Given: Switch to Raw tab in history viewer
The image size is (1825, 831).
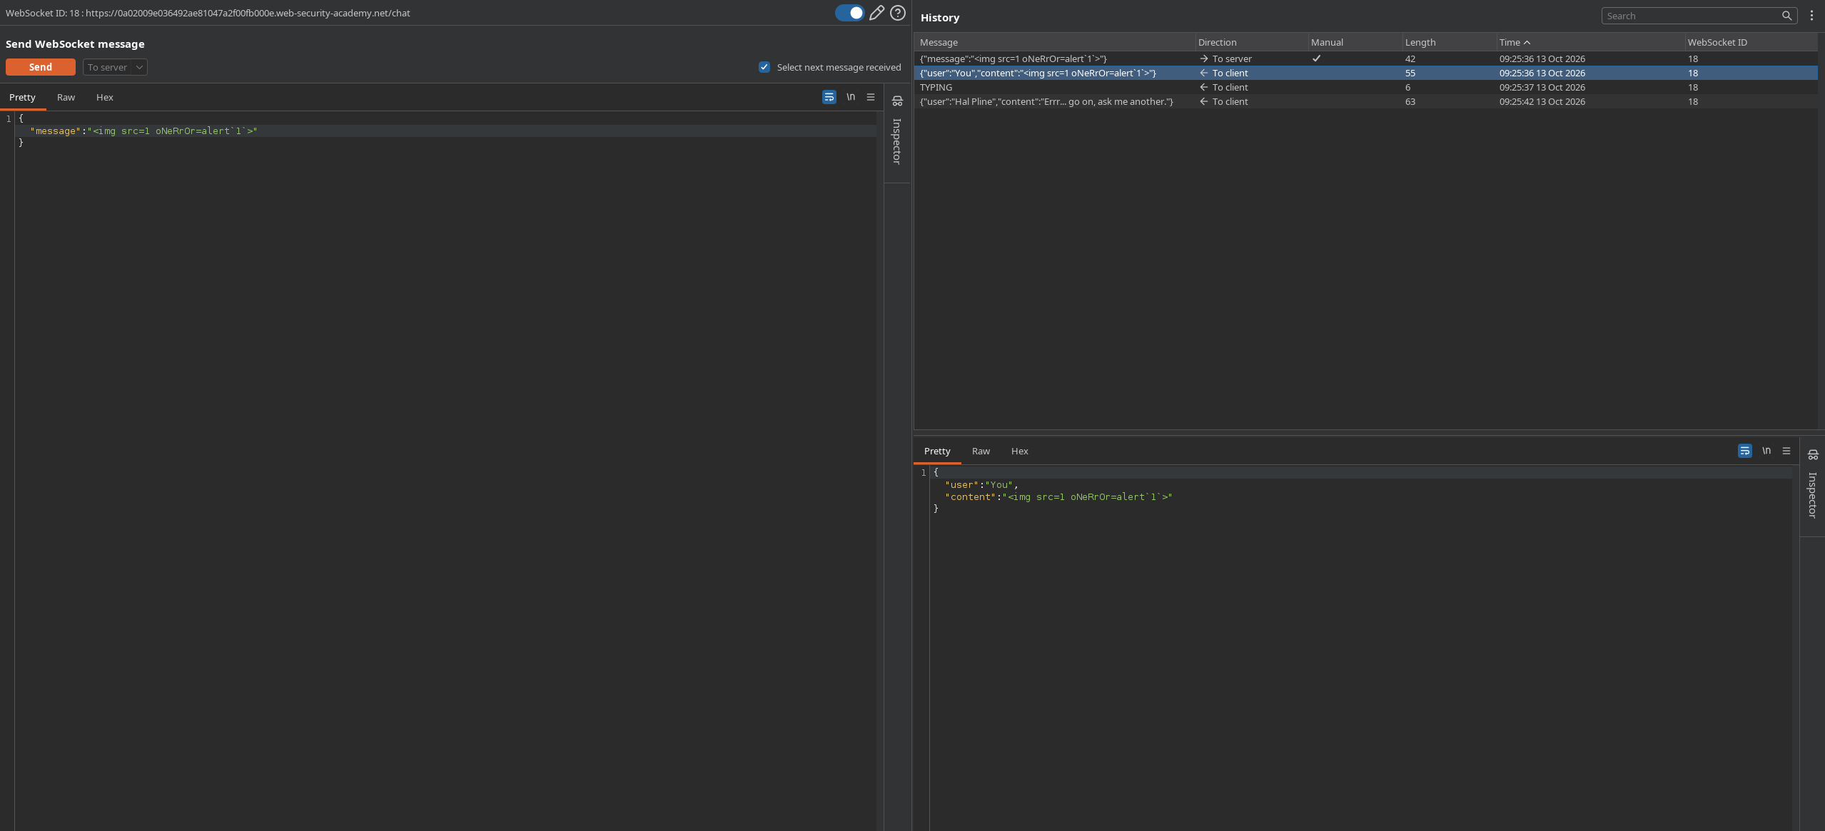Looking at the screenshot, I should [x=981, y=451].
